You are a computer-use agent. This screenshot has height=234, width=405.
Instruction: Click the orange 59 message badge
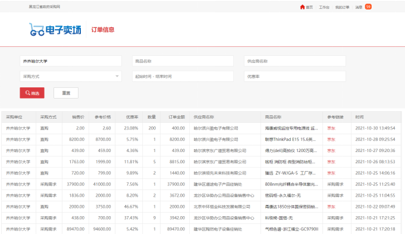click(368, 7)
